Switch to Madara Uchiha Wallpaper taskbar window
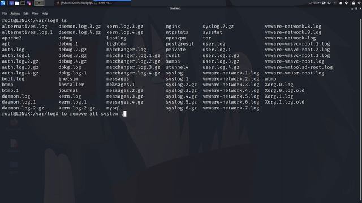Screen dimensions: 362x203 tap(75, 3)
